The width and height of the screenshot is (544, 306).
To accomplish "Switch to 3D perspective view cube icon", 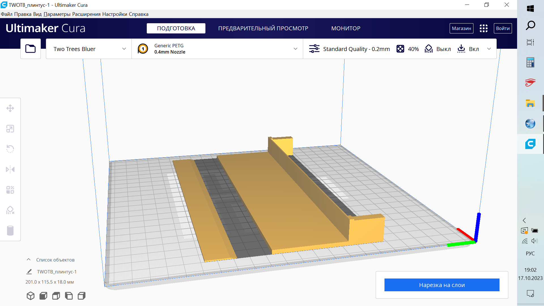I will click(x=31, y=296).
